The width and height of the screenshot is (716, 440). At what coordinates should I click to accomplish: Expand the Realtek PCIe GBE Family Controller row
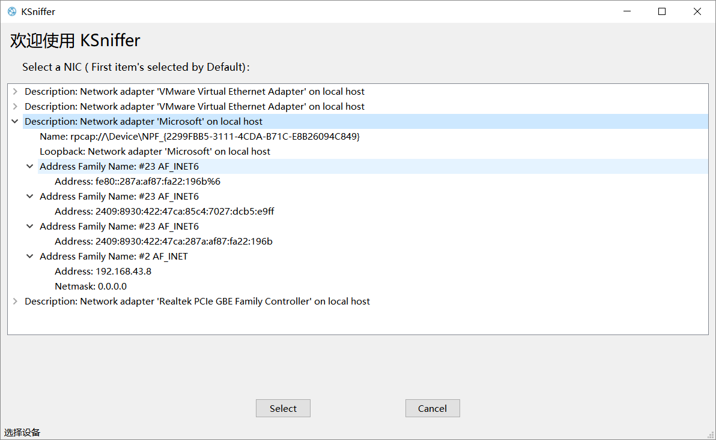[15, 302]
